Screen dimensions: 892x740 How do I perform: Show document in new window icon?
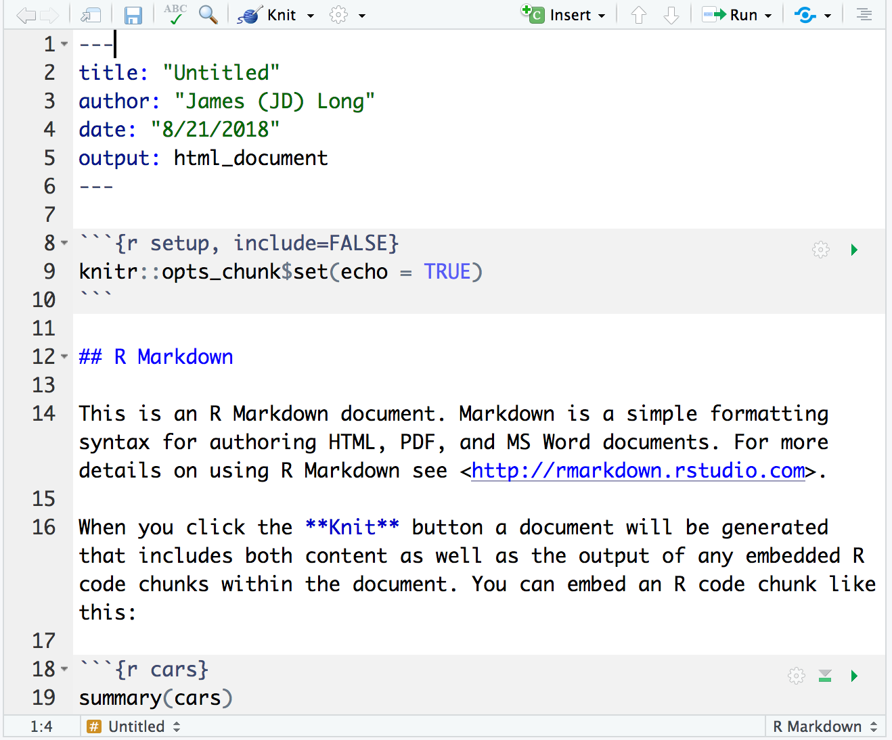90,15
